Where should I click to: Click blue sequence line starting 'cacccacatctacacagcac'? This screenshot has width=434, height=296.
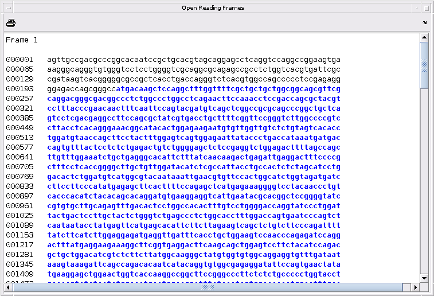(x=194, y=196)
